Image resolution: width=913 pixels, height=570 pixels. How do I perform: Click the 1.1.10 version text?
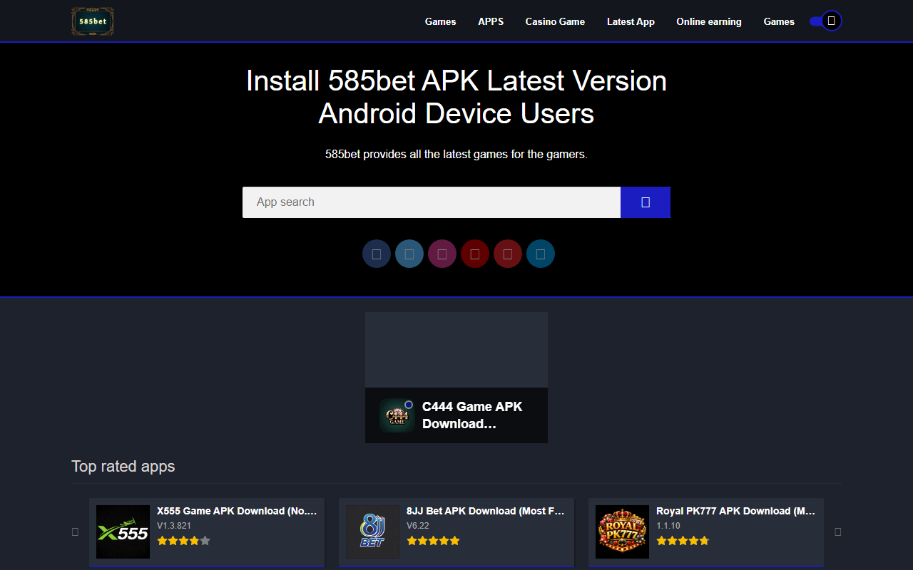[668, 526]
